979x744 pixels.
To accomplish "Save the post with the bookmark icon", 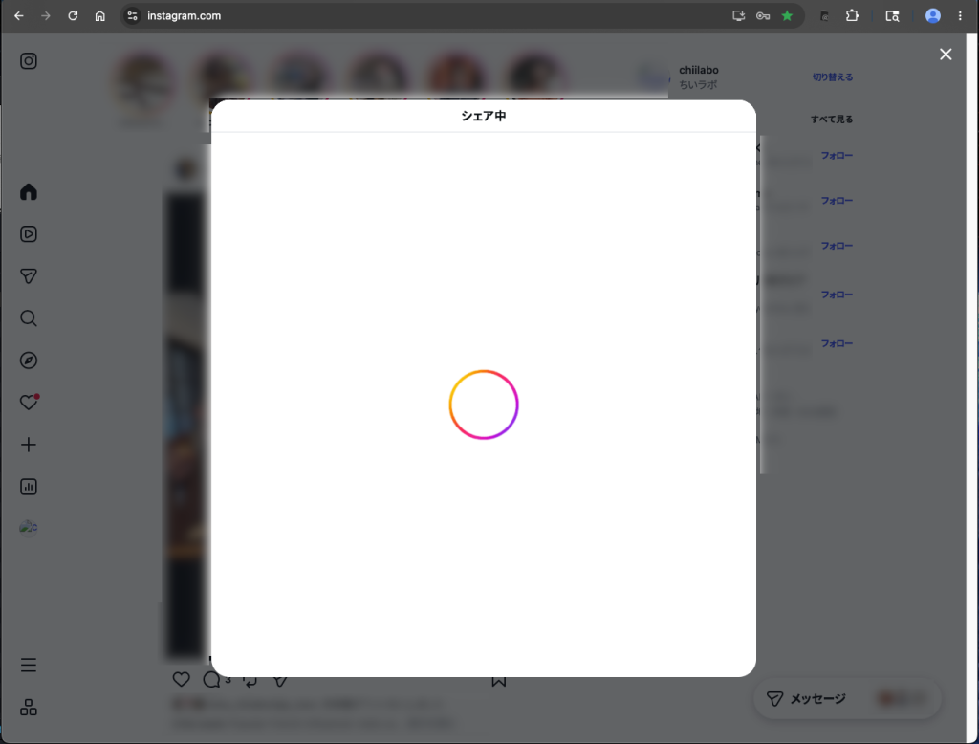I will coord(498,681).
